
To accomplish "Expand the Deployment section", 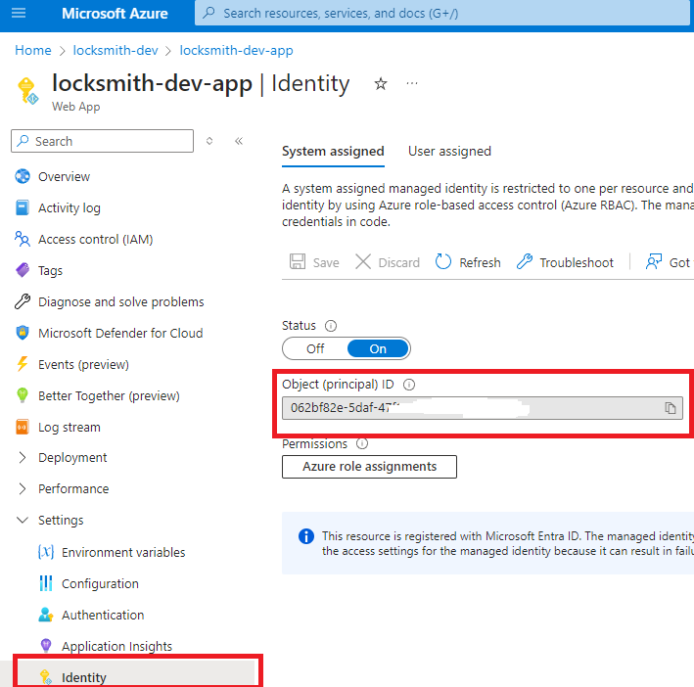I will point(23,458).
